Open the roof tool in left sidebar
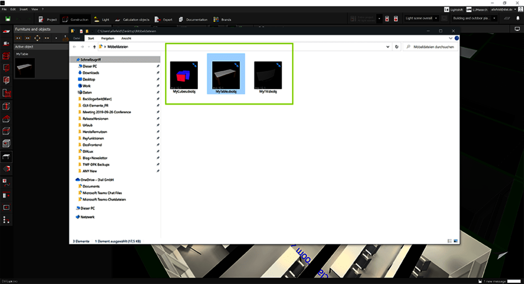This screenshot has height=284, width=524. coord(6,119)
